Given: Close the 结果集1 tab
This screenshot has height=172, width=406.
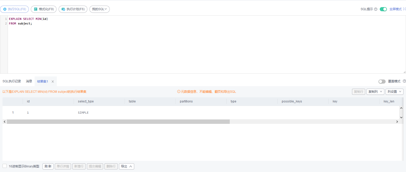Looking at the screenshot, I should (53, 82).
